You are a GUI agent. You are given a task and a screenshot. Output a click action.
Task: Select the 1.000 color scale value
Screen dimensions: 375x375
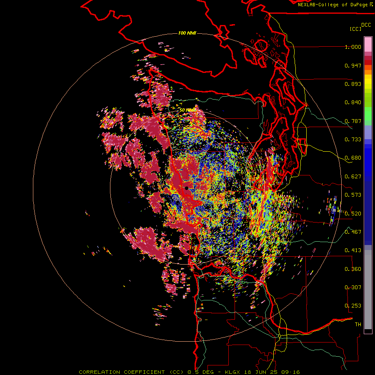(353, 47)
